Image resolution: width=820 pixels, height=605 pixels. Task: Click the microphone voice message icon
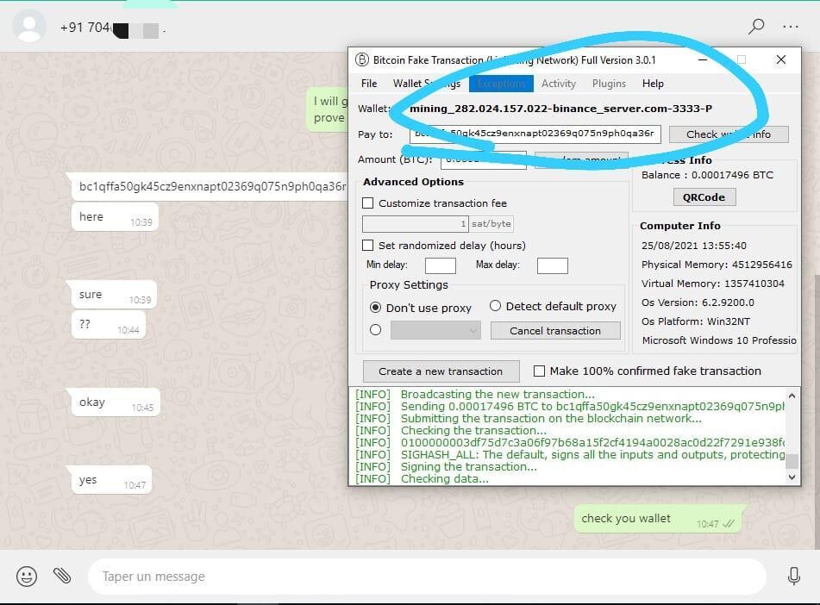pos(794,576)
